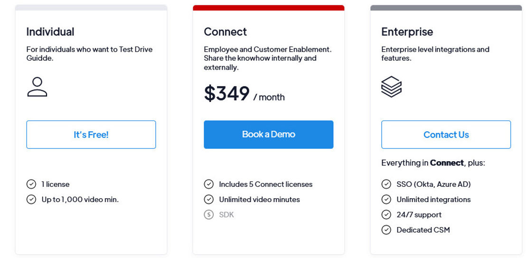Select the Enterprise plan heading

click(407, 32)
